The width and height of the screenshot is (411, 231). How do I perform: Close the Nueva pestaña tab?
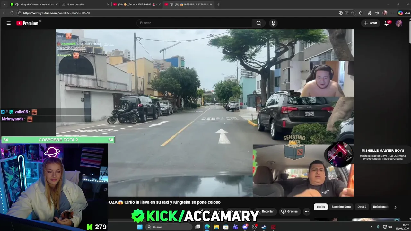tap(108, 4)
